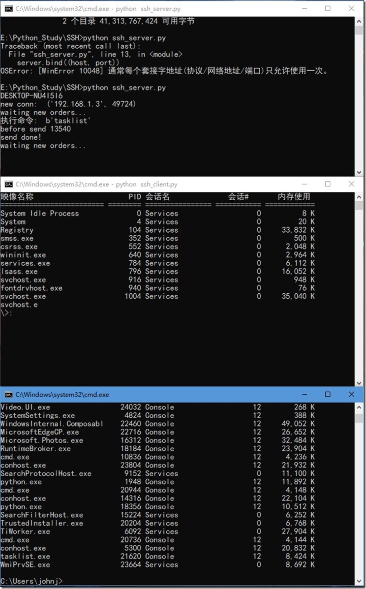Close the ssh_server.py console window
This screenshot has width=366, height=589.
pyautogui.click(x=351, y=8)
